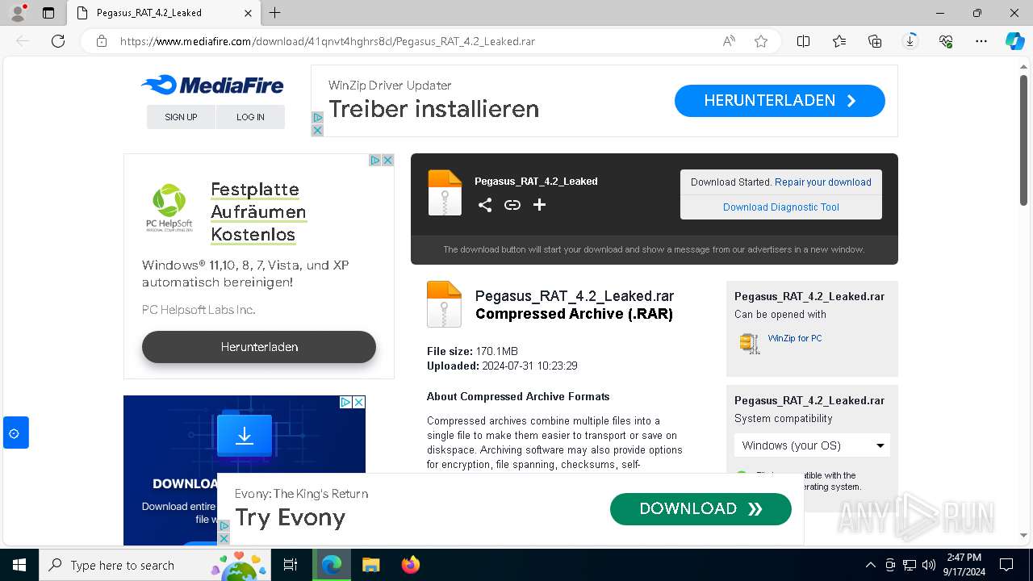
Task: Close the Pegasus_RAT_4.2_Leaked tab
Action: tap(248, 13)
